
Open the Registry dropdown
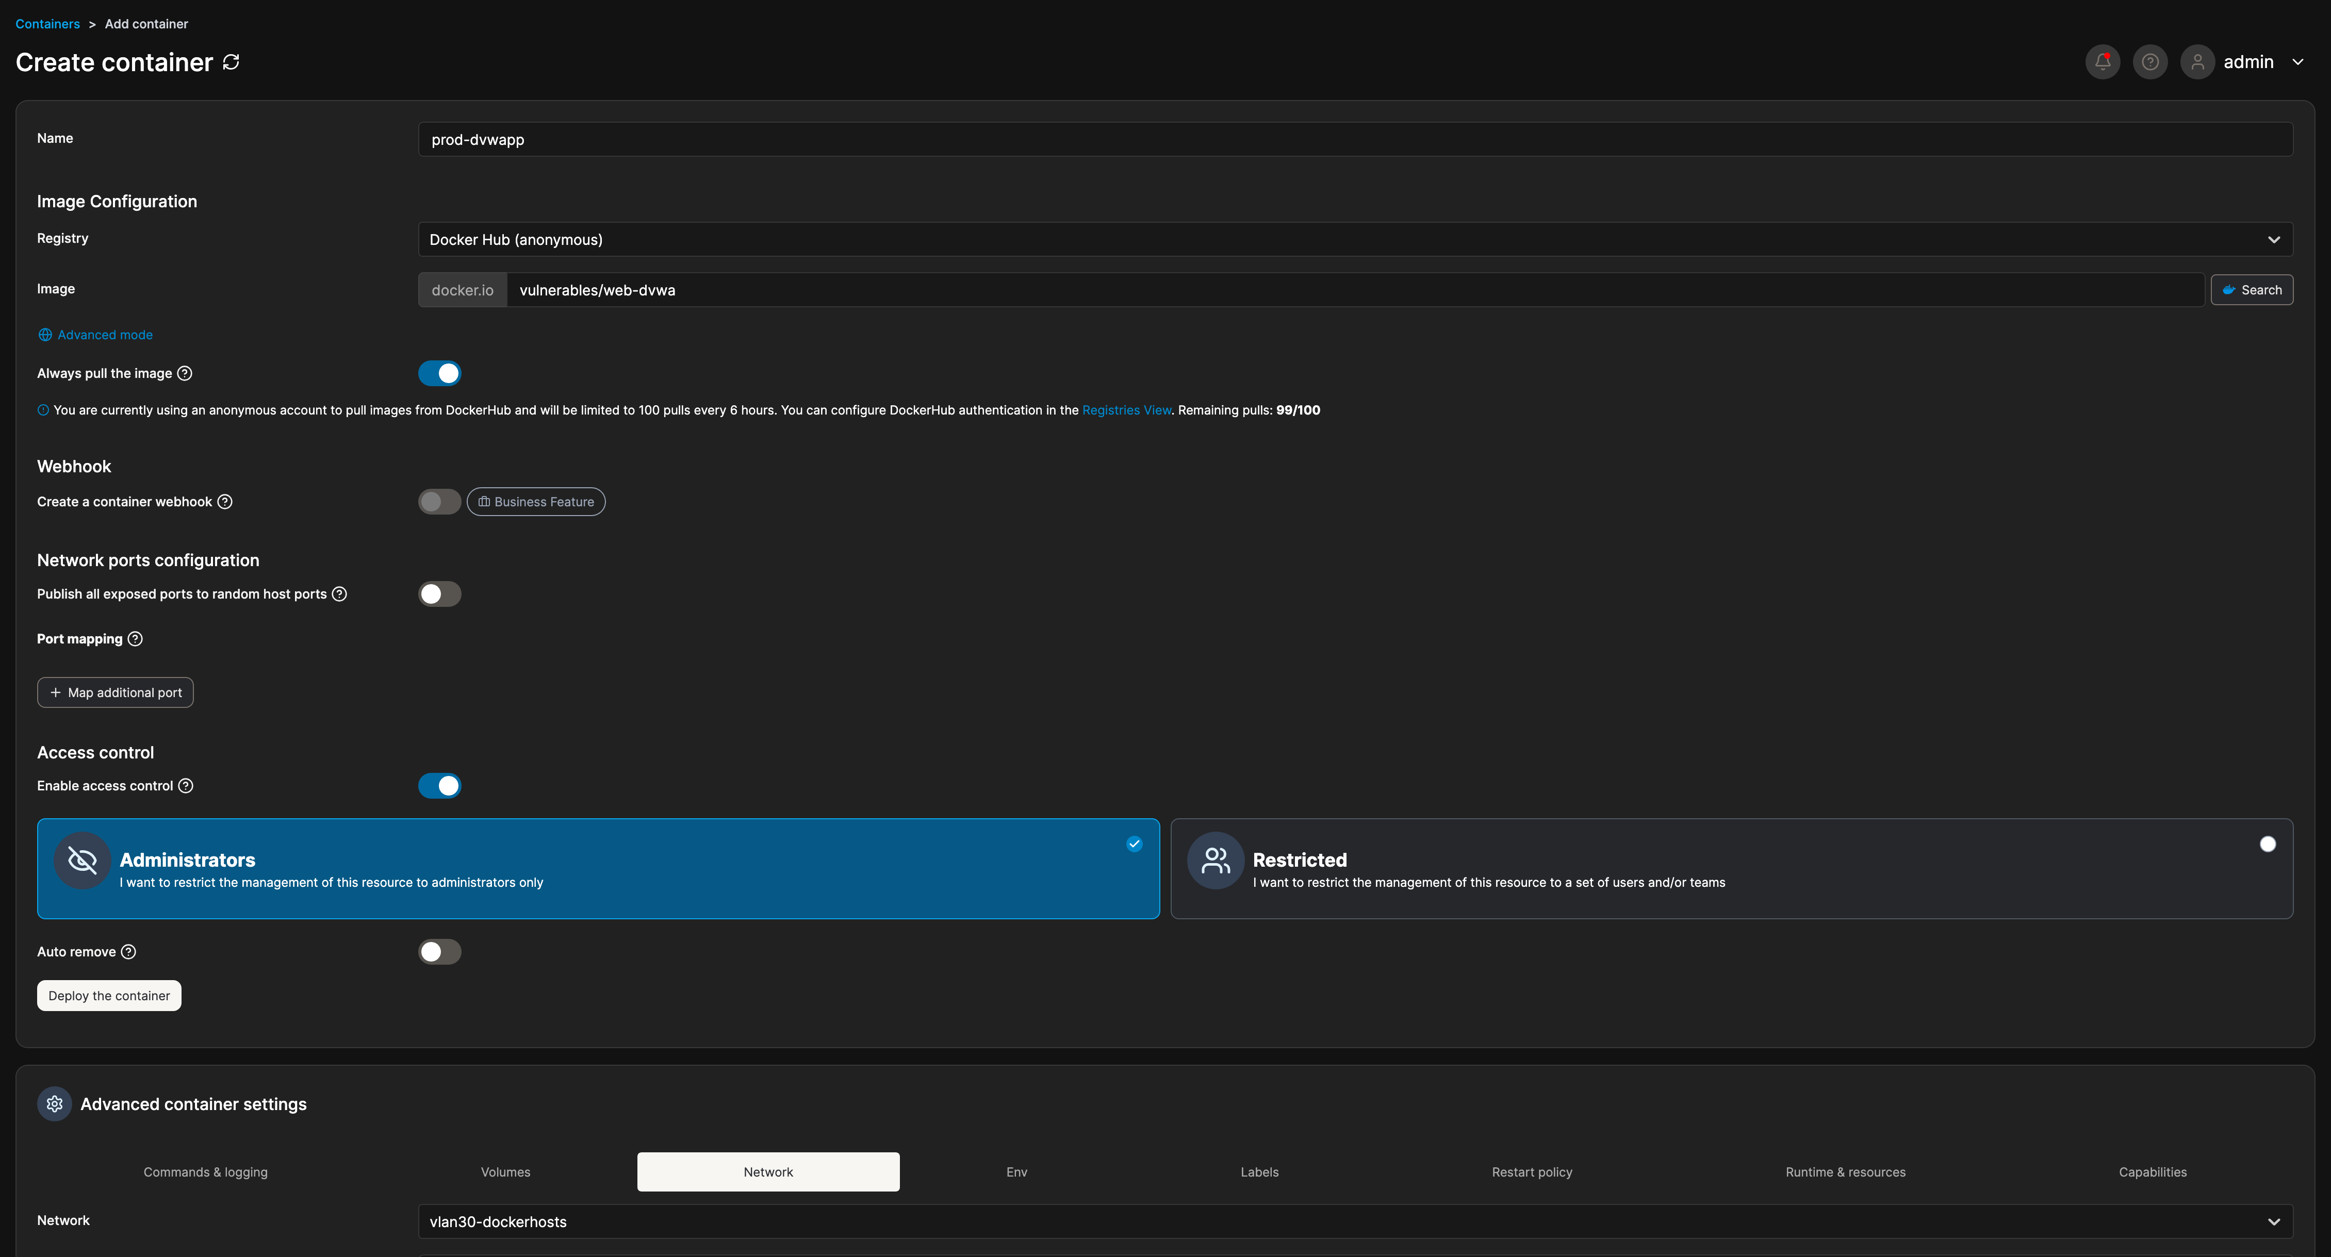point(1355,240)
